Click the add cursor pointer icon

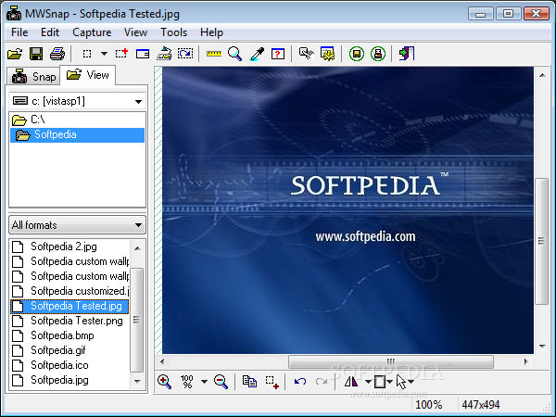(401, 382)
